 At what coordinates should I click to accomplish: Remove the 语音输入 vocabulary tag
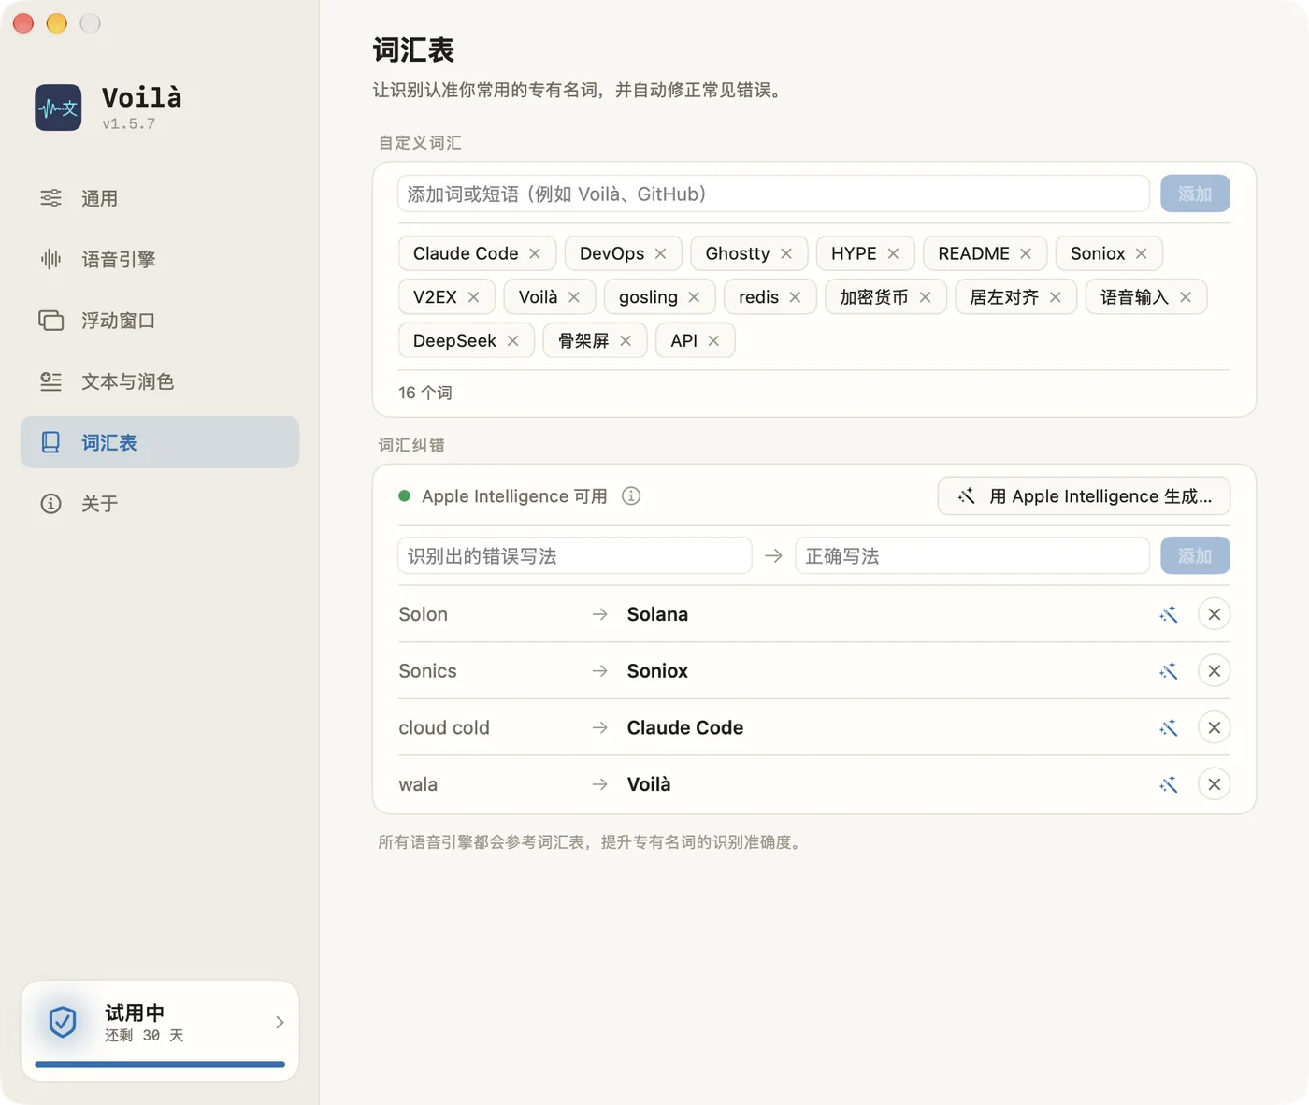click(x=1186, y=297)
